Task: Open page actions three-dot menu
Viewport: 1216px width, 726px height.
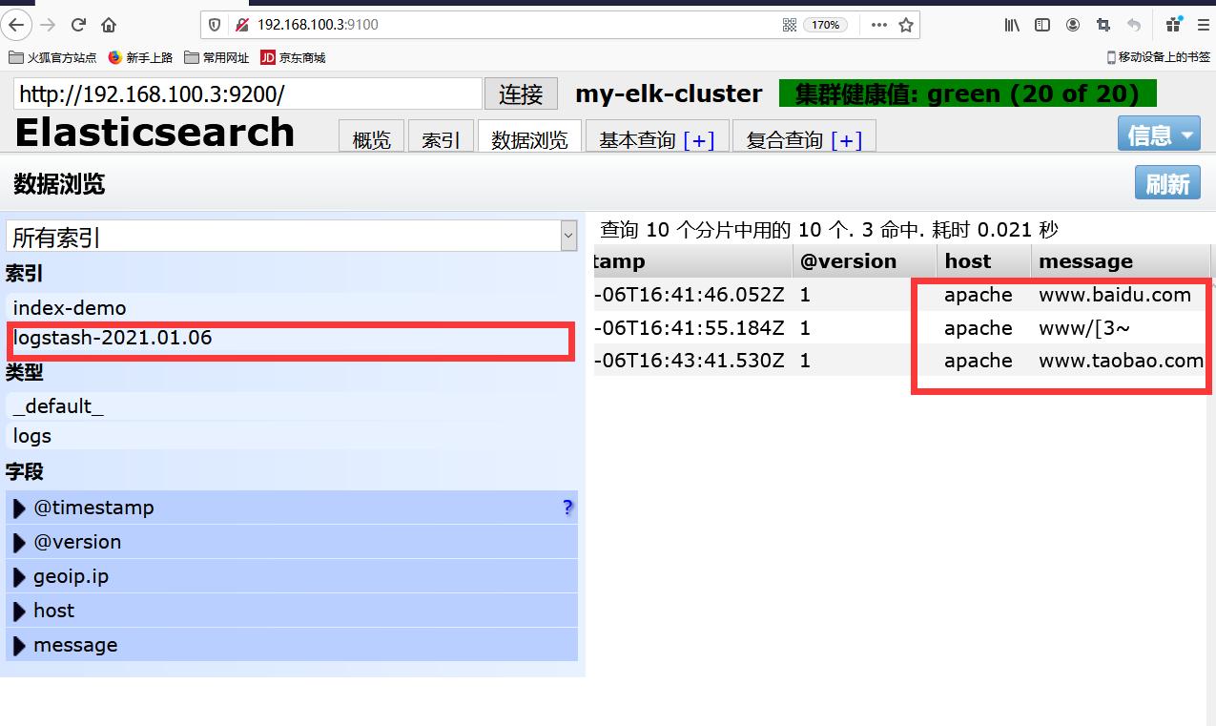Action: point(878,25)
